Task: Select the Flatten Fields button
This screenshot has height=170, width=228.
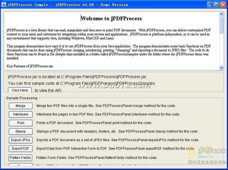Action: [x=20, y=158]
